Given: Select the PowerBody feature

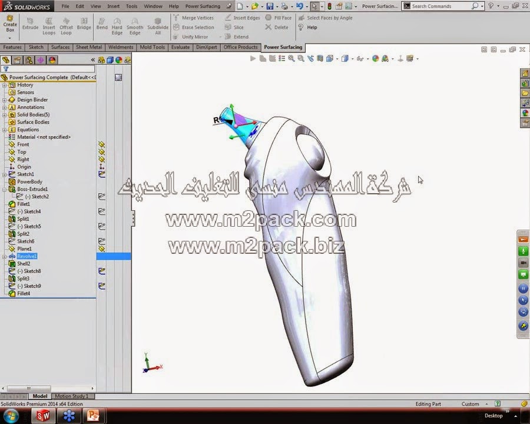Looking at the screenshot, I should click(25, 181).
